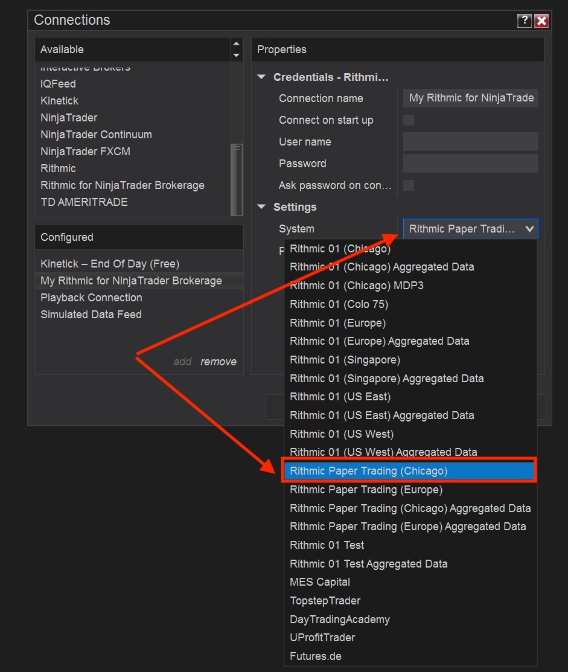
Task: Click the Available list scroll-down arrow
Action: (x=236, y=55)
